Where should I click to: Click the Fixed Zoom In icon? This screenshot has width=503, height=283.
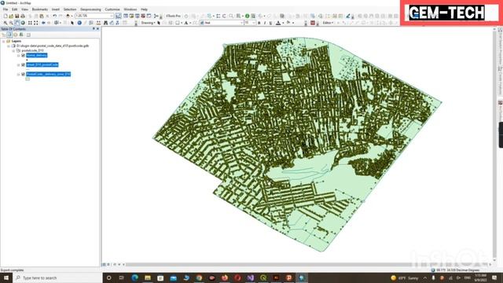30,23
